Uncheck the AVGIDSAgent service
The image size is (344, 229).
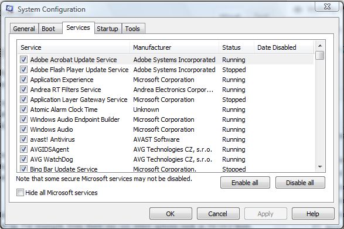pos(23,149)
